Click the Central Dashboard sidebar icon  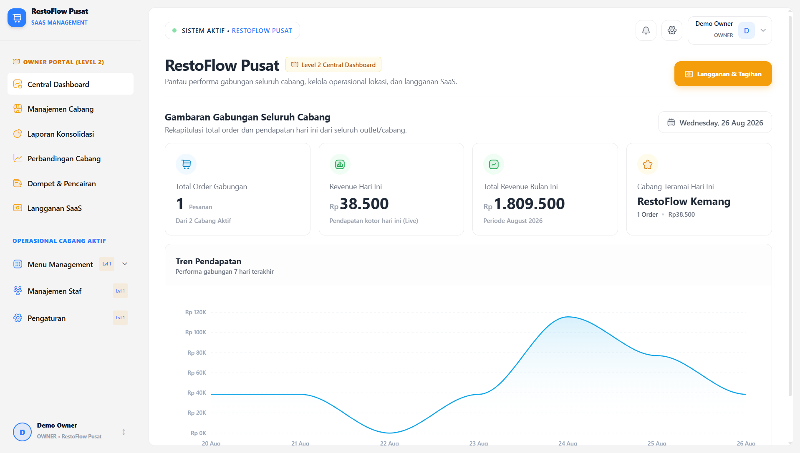tap(18, 84)
